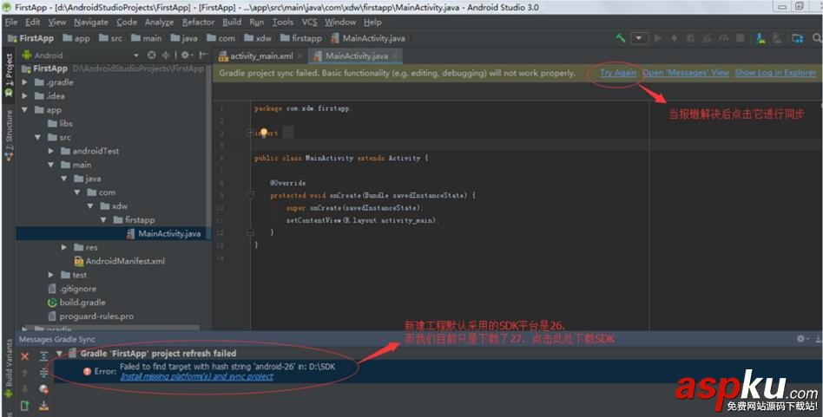This screenshot has height=417, width=823.
Task: Click the Run app play icon
Action: (658, 38)
